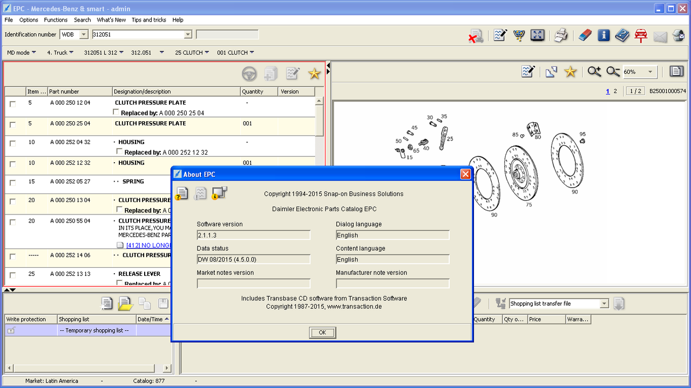The width and height of the screenshot is (691, 388).
Task: Click the new shopping list icon
Action: pyautogui.click(x=107, y=303)
